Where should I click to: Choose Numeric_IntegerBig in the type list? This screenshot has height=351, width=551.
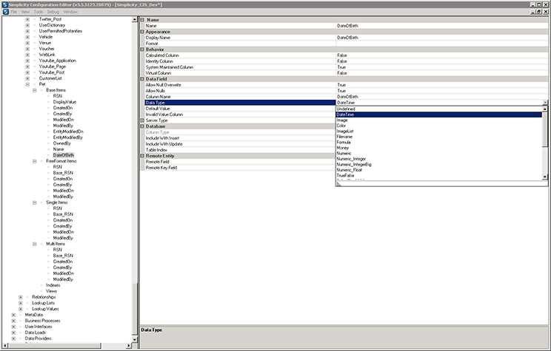coord(439,165)
